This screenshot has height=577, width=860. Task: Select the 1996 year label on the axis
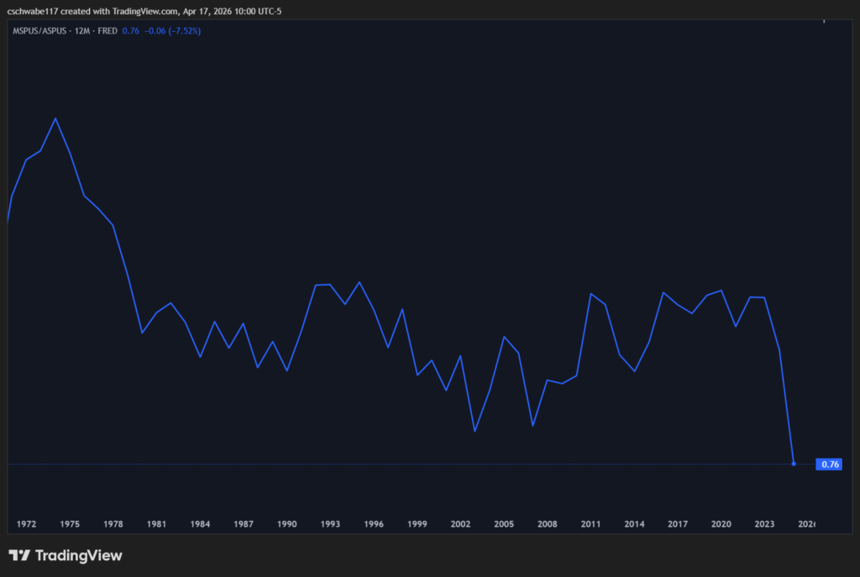pos(374,523)
